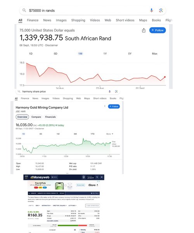Expand the Directors Dealings dropdown

pos(60,205)
